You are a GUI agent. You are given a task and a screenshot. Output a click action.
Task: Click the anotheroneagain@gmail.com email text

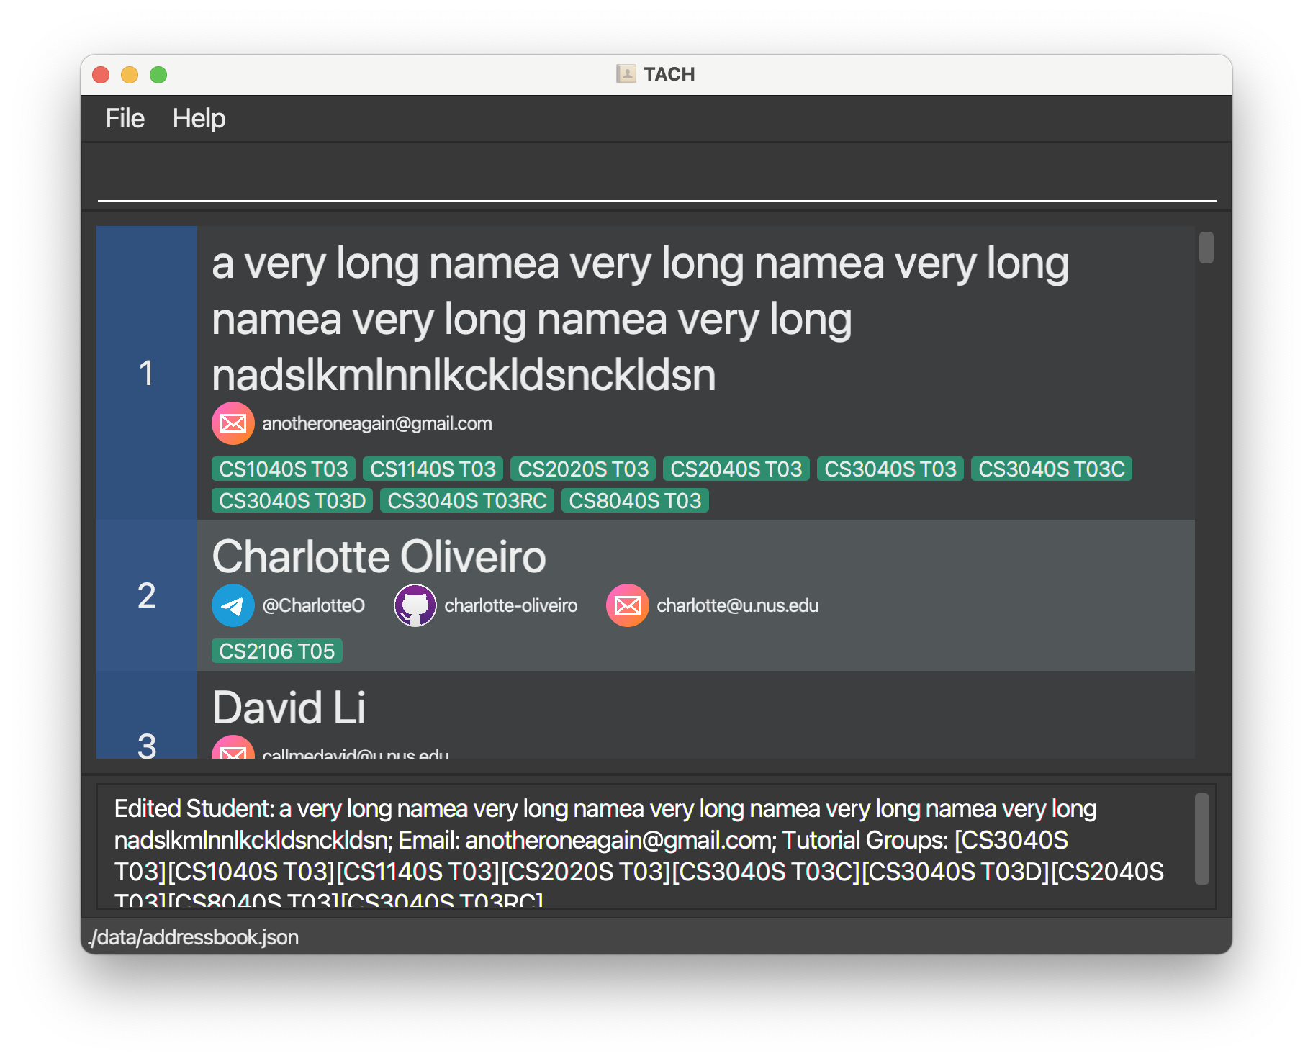pyautogui.click(x=377, y=423)
